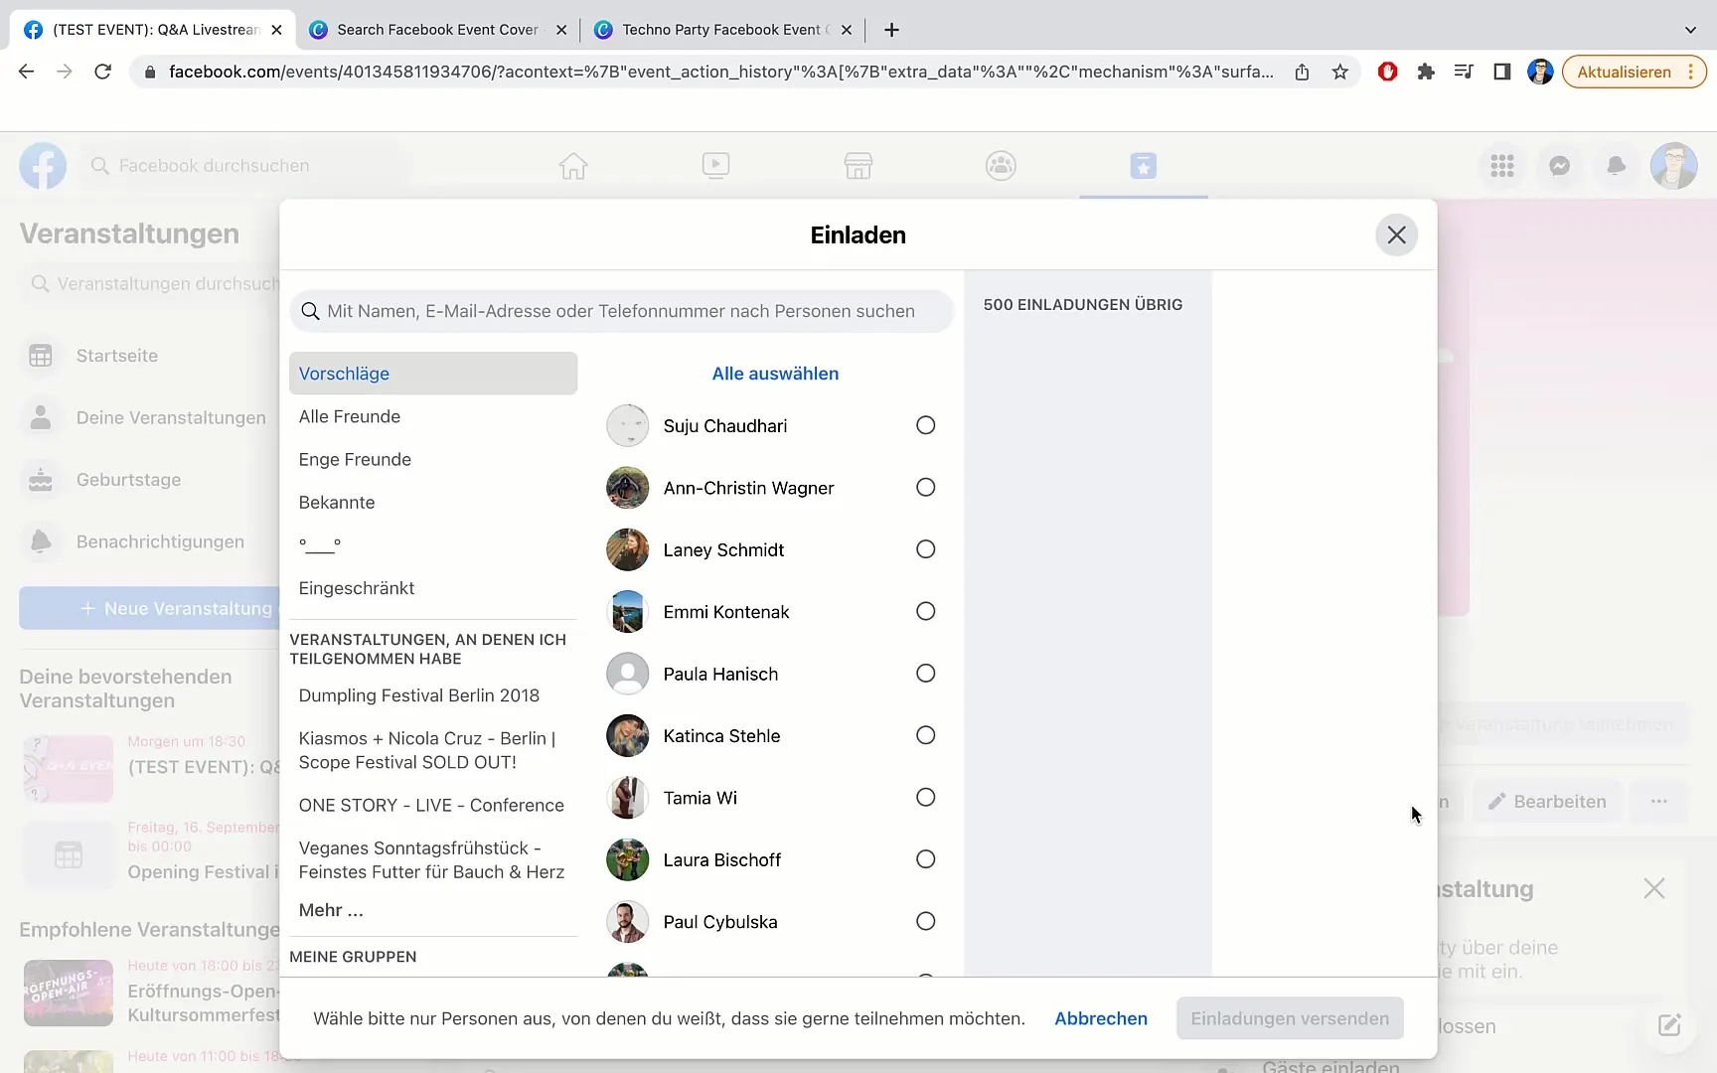This screenshot has width=1717, height=1073.
Task: Select the Eingeschränkt list
Action: pos(433,588)
